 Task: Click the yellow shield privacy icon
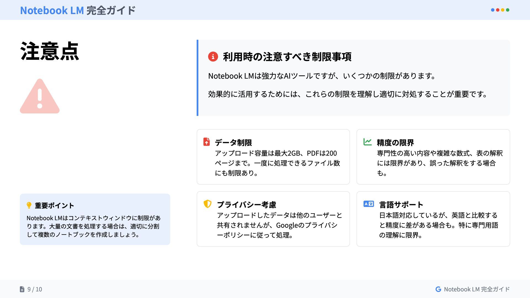point(207,204)
